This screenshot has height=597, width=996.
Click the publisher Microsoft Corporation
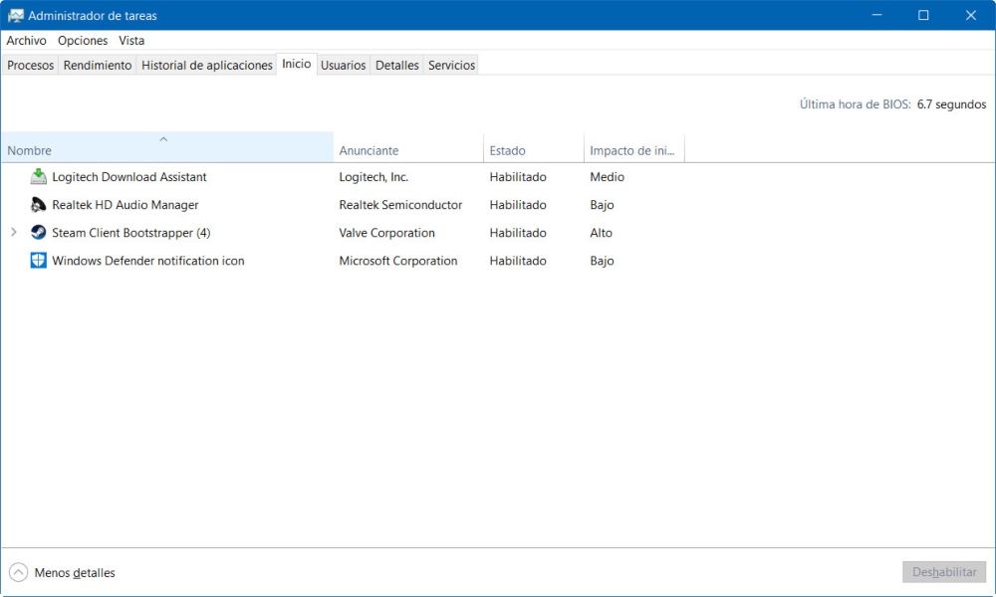pos(398,261)
